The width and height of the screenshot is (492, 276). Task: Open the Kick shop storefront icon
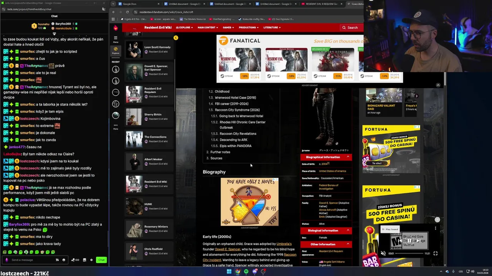click(85, 260)
